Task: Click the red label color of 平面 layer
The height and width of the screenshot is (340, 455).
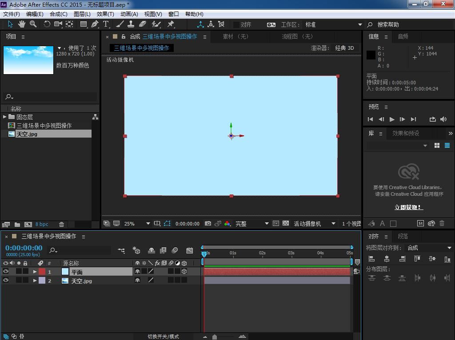Action: (x=42, y=272)
